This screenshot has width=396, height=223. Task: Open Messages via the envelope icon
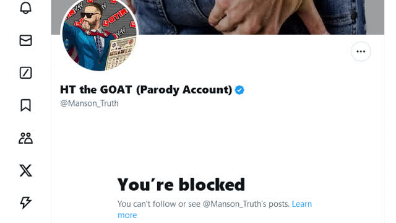click(25, 40)
